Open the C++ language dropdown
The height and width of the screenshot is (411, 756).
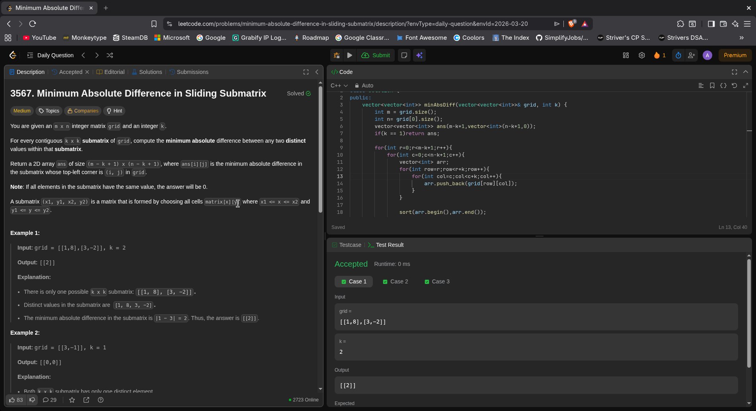[339, 85]
